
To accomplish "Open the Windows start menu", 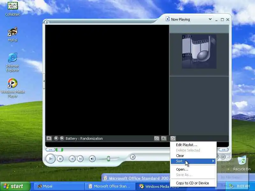I will [15, 186].
